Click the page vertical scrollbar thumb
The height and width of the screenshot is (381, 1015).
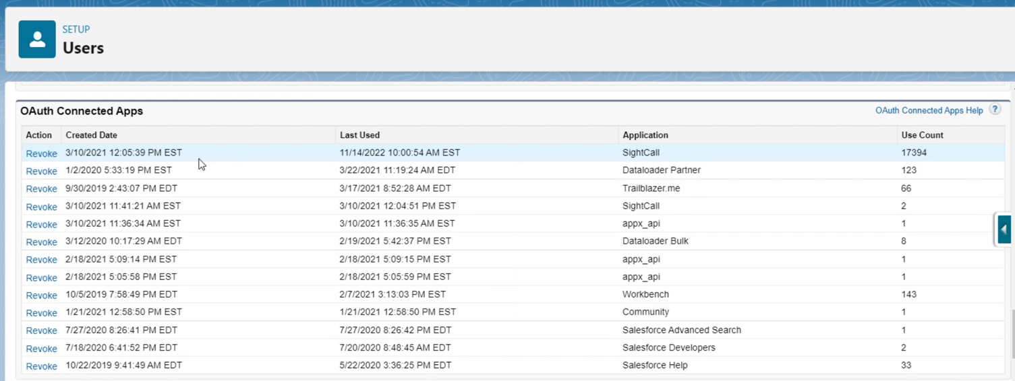(1012, 335)
